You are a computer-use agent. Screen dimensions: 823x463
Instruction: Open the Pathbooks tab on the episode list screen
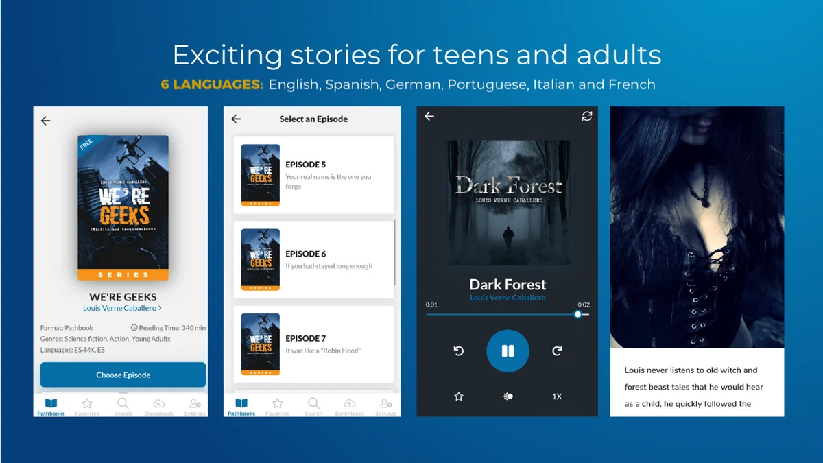click(x=241, y=407)
